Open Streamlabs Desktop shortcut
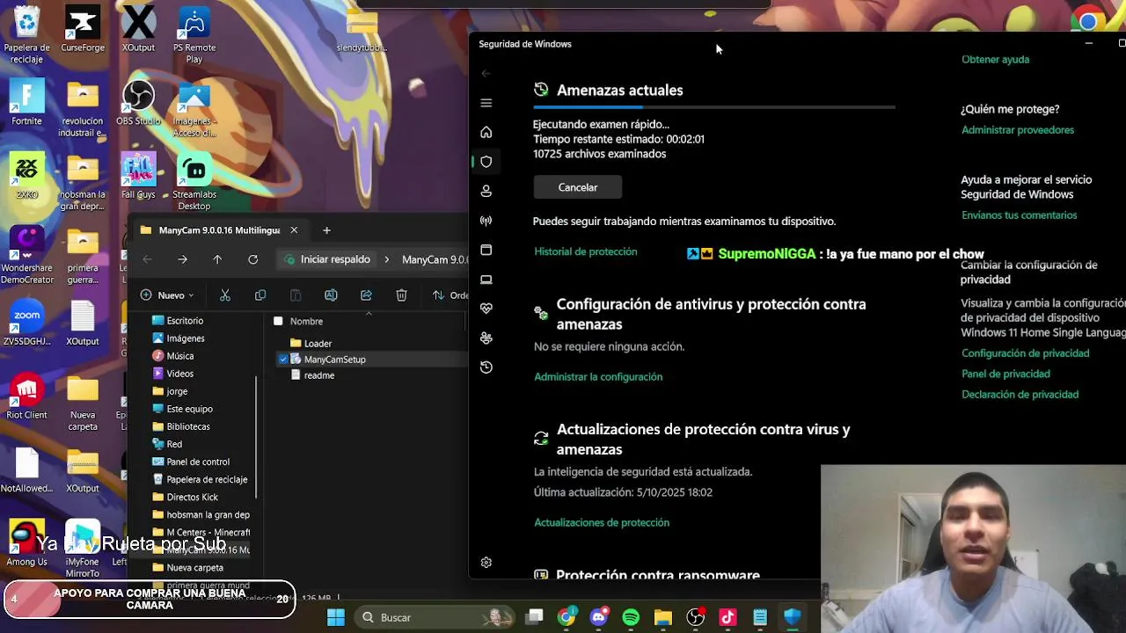 point(194,182)
